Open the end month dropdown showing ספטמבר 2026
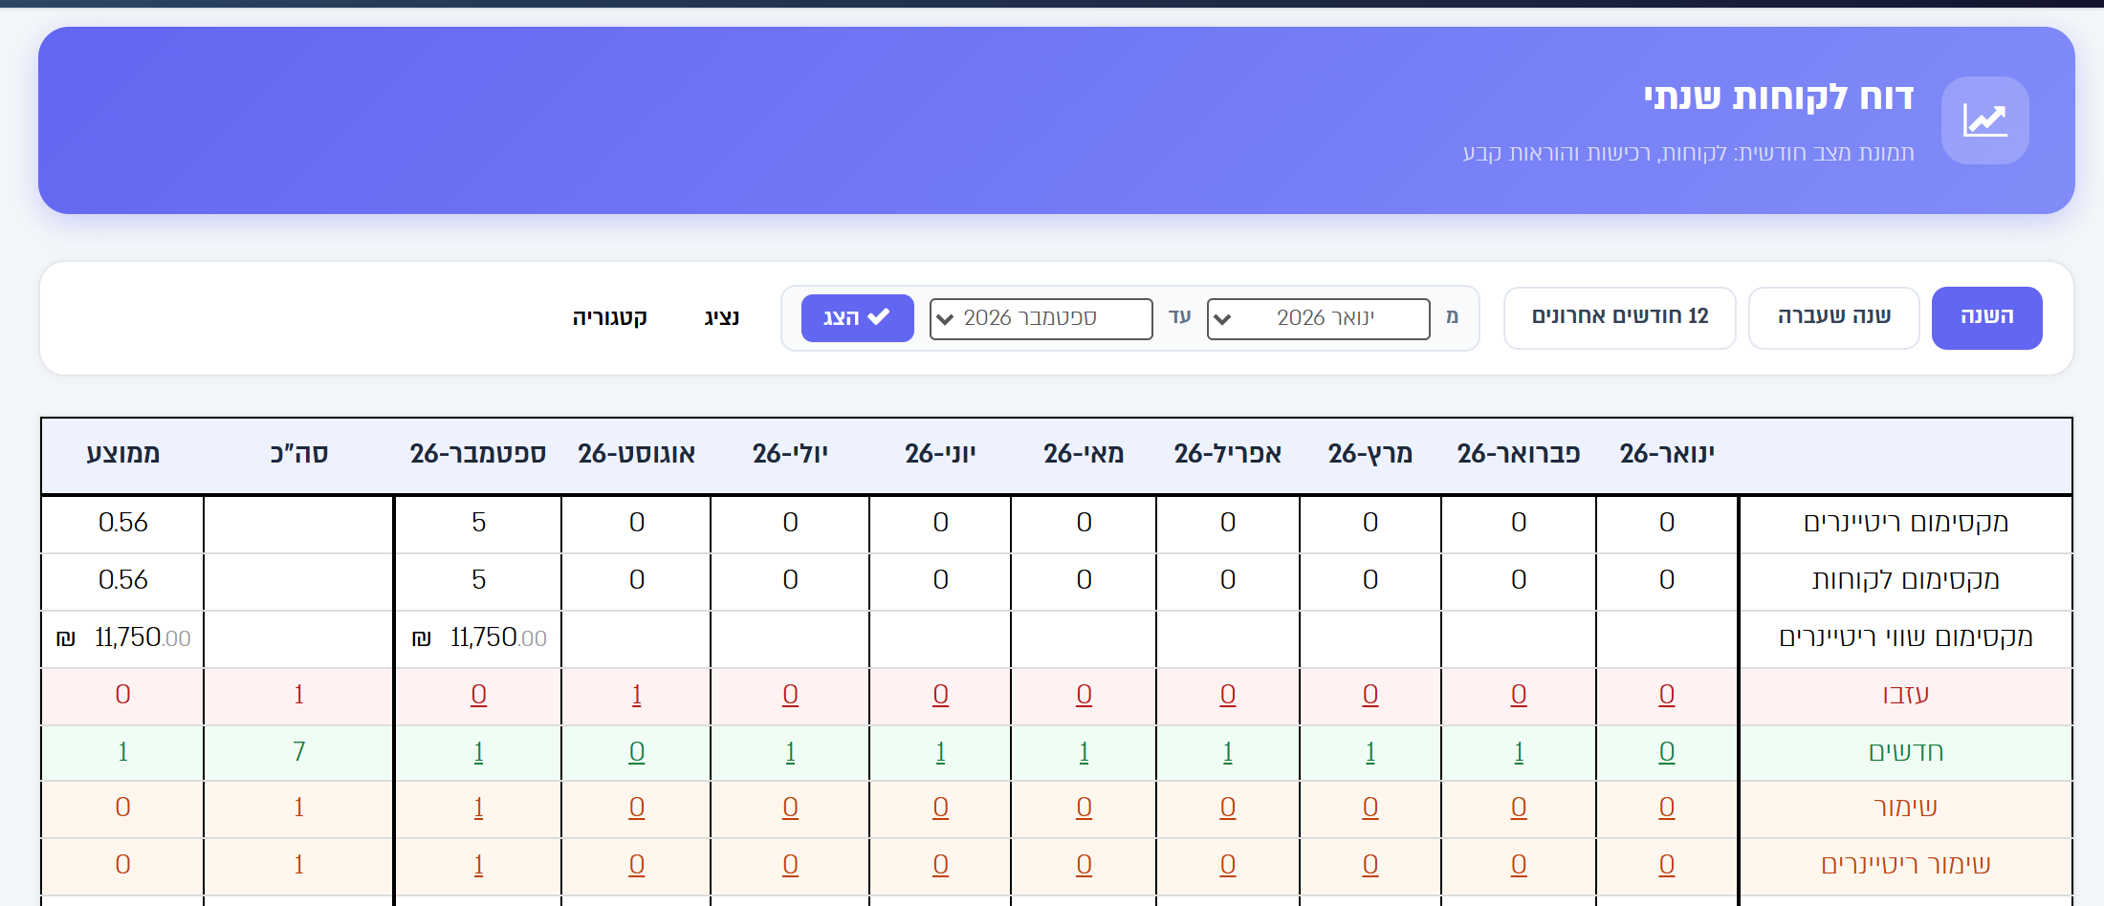The height and width of the screenshot is (906, 2104). pos(1041,318)
